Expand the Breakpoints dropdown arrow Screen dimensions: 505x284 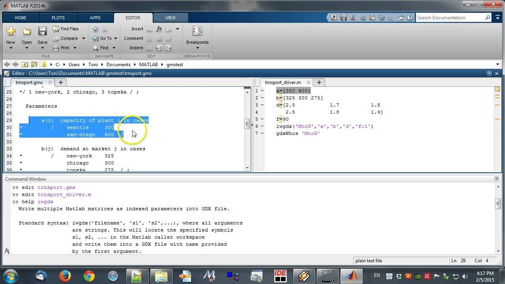click(x=197, y=48)
